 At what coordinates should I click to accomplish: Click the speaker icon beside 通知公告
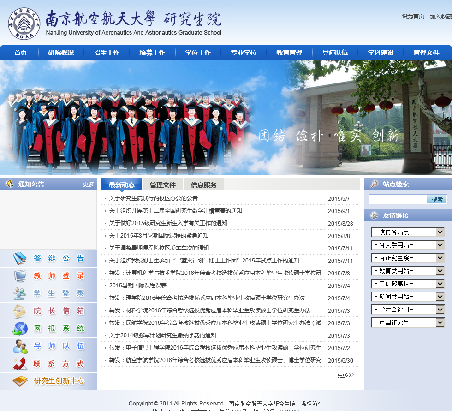pos(10,184)
